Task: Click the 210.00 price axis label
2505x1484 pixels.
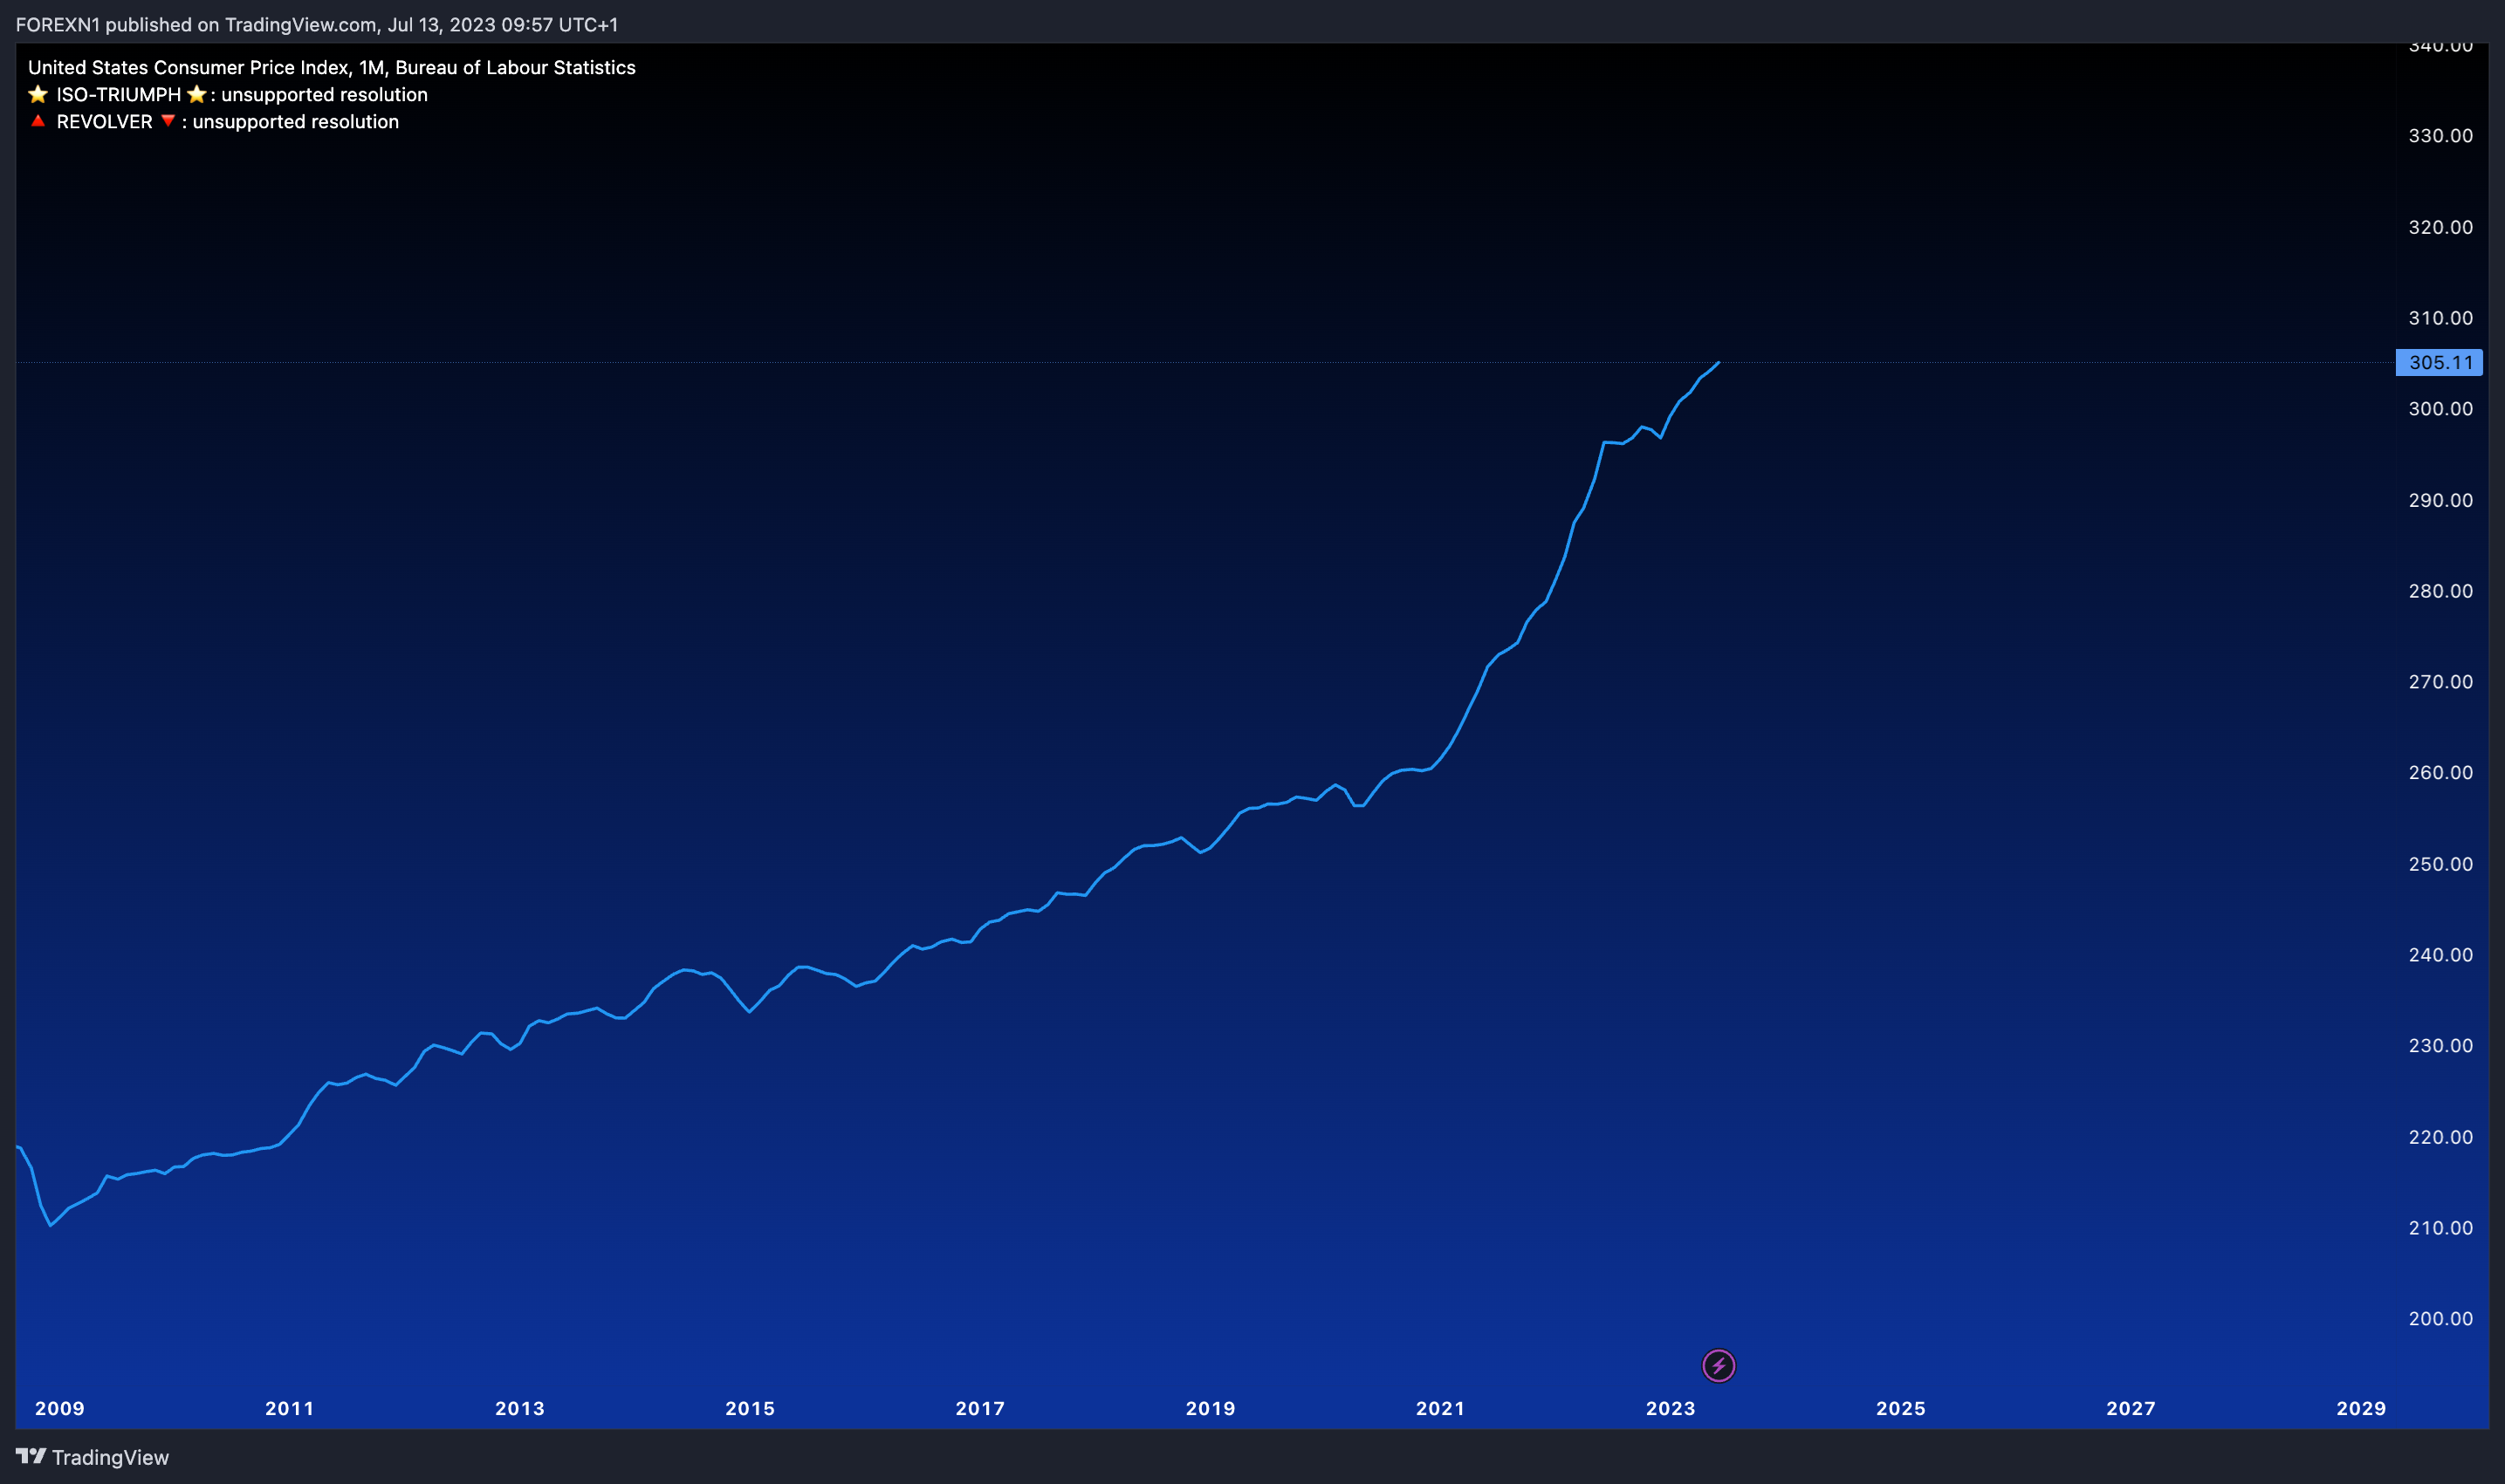Action: [2440, 1227]
